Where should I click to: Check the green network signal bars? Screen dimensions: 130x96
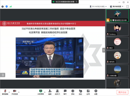click(x=10, y=6)
